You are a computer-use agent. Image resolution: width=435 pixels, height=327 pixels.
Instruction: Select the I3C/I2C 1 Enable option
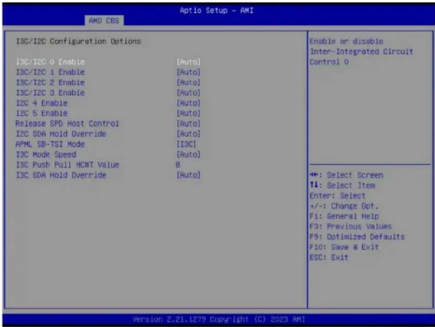(50, 72)
